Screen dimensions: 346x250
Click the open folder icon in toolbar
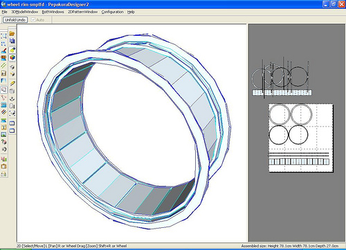point(12,34)
